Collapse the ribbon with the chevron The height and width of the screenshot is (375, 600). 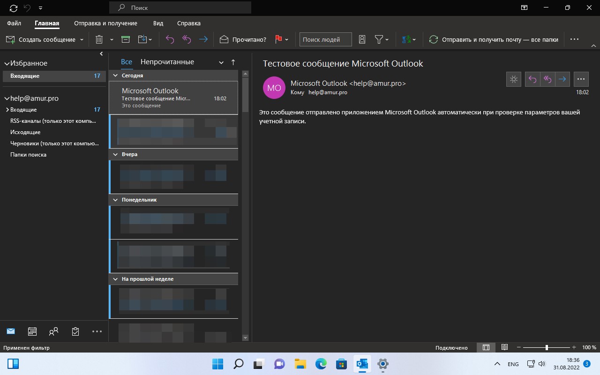(593, 46)
